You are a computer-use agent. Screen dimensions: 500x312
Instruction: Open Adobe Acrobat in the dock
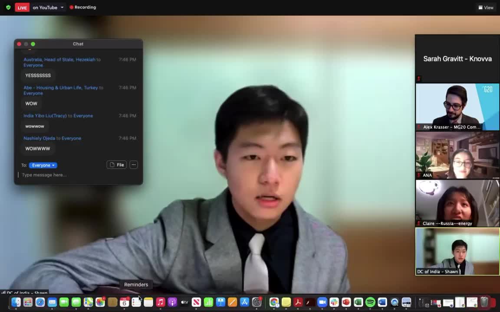298,302
